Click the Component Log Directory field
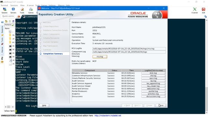 (129, 52)
